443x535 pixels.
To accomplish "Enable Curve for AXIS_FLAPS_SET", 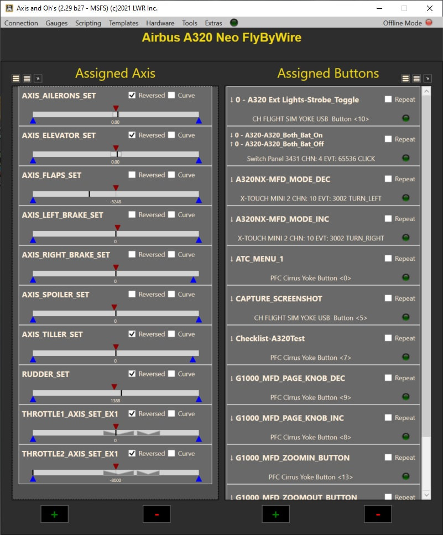I will (171, 175).
